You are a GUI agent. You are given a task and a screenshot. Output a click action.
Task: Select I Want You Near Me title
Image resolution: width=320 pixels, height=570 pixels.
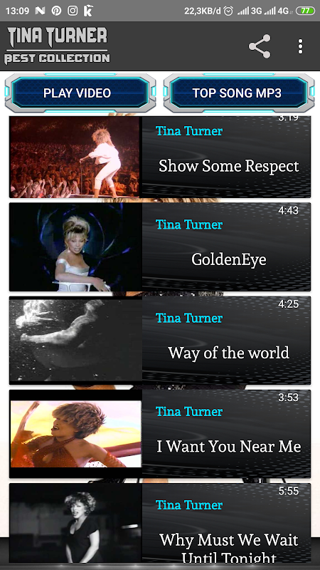tap(228, 446)
